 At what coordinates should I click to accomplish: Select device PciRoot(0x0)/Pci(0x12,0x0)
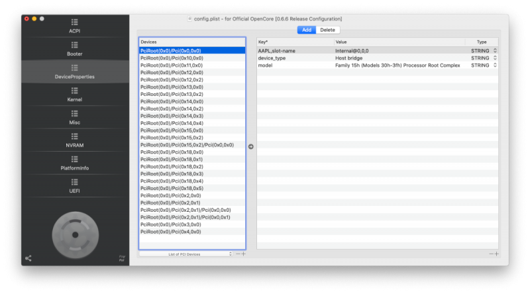click(192, 73)
